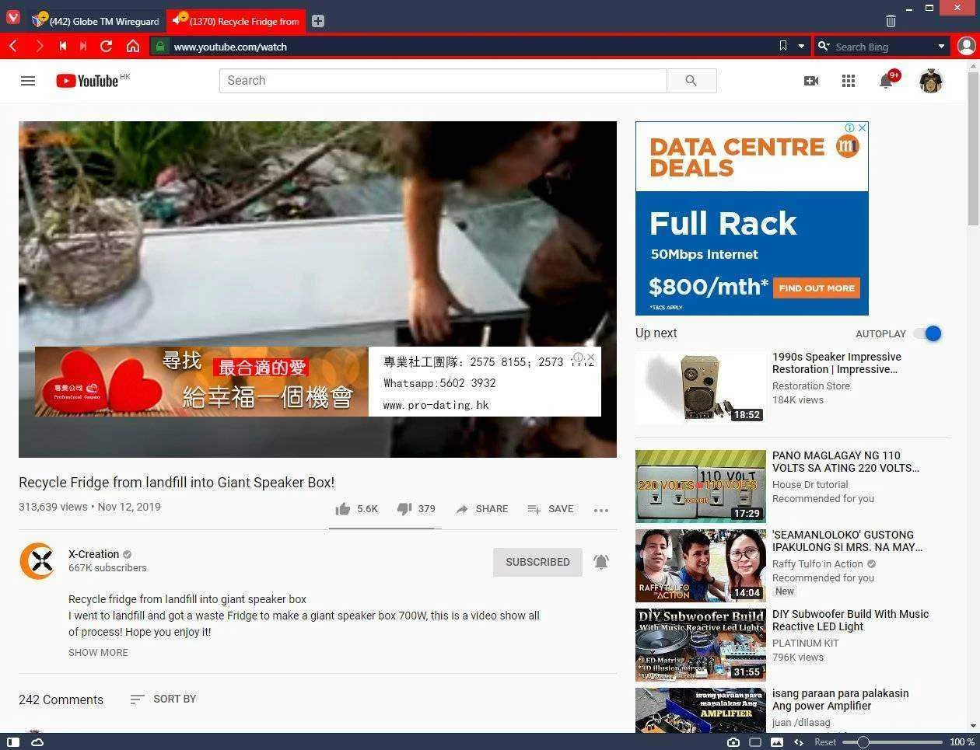Image resolution: width=980 pixels, height=750 pixels.
Task: Open the DIY Subwoofer Build video title
Action: pyautogui.click(x=850, y=620)
